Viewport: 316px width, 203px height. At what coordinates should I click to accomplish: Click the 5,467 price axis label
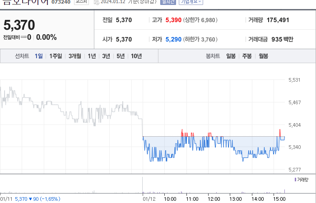(294, 102)
